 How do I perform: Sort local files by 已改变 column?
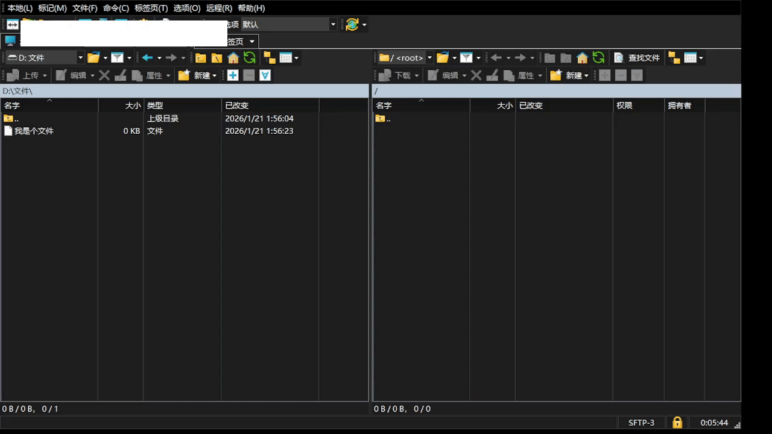coord(236,105)
